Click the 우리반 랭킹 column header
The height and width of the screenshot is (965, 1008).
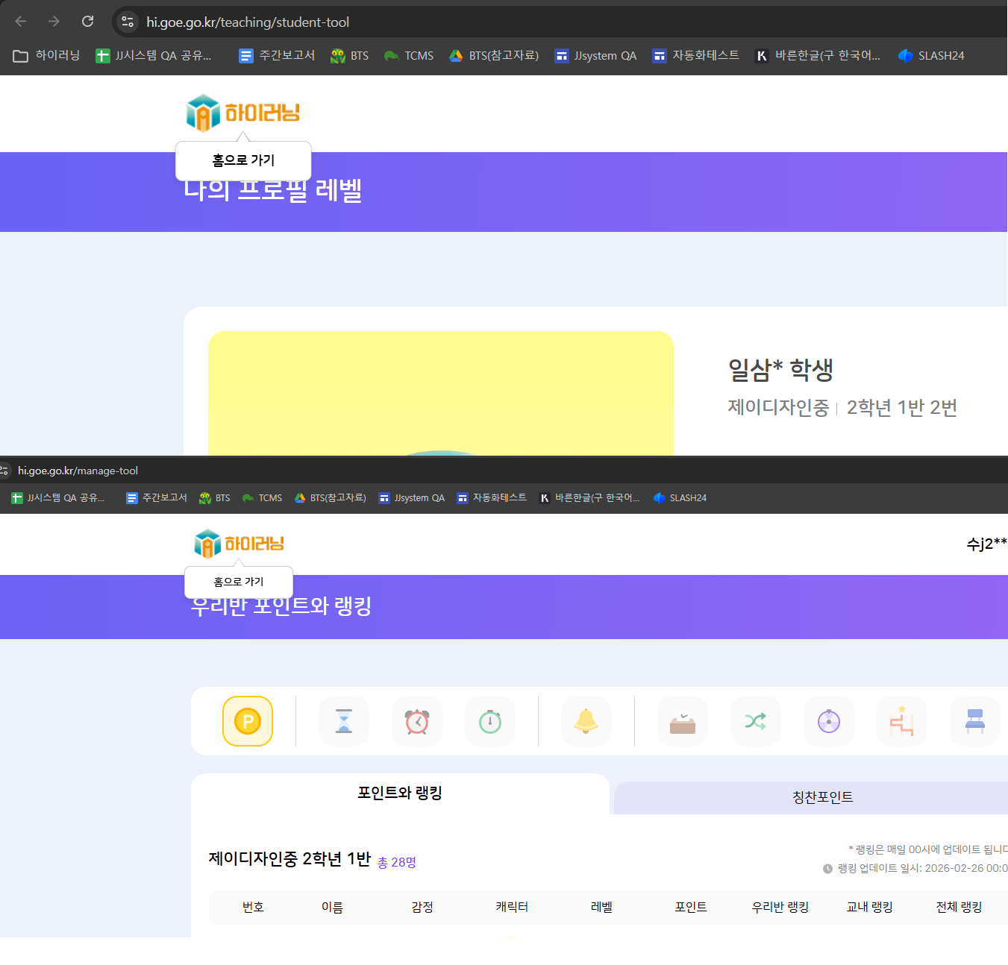pyautogui.click(x=780, y=907)
